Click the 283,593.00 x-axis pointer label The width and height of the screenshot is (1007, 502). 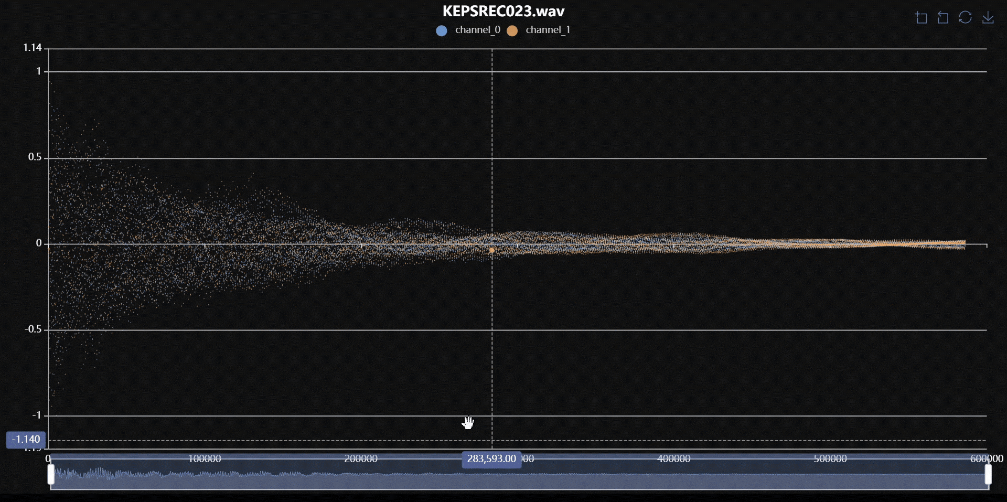pyautogui.click(x=491, y=459)
